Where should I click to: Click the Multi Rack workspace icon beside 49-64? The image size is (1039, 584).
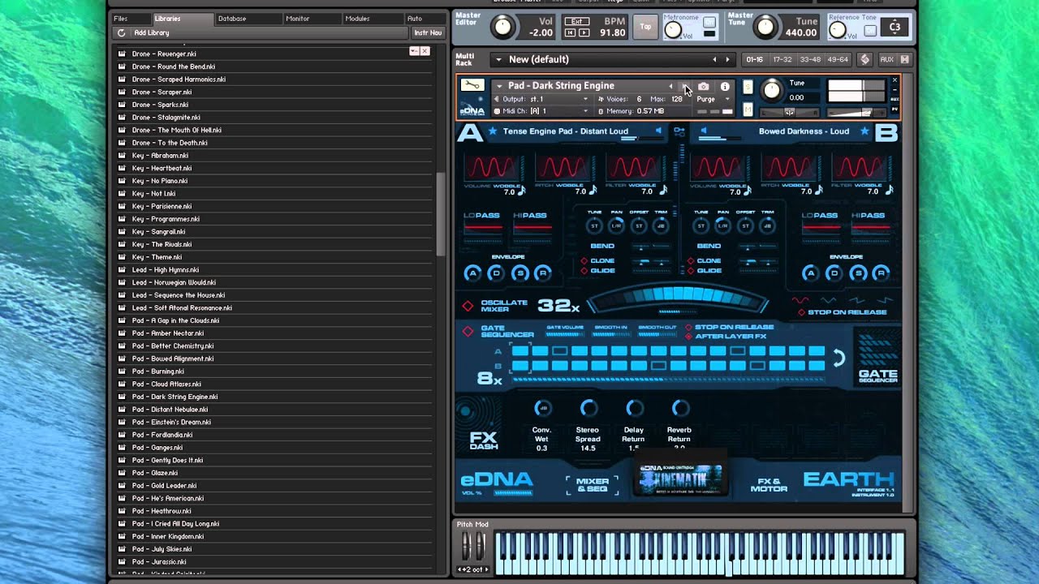pyautogui.click(x=864, y=59)
